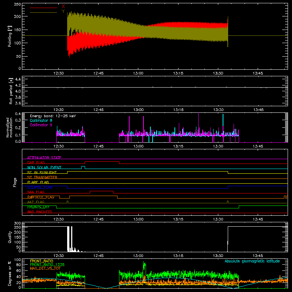This screenshot has height=292, width=292.
Task: Click the PARTICLE_FLAG label
Action: pyautogui.click(x=41, y=197)
